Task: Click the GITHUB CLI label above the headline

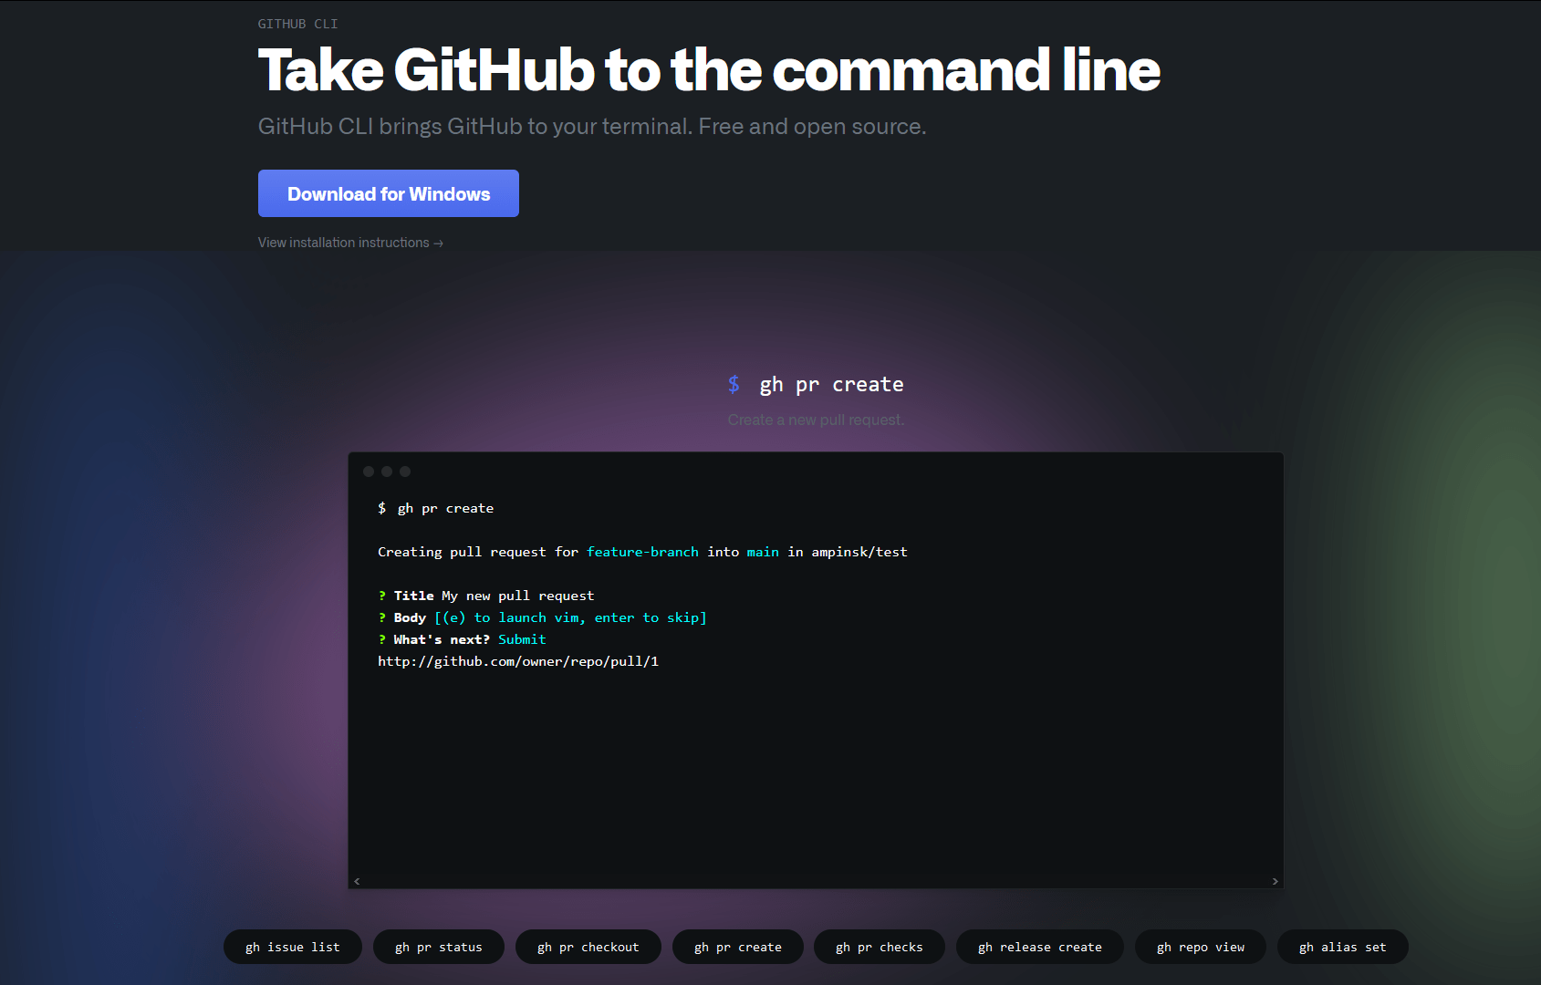Action: tap(298, 24)
